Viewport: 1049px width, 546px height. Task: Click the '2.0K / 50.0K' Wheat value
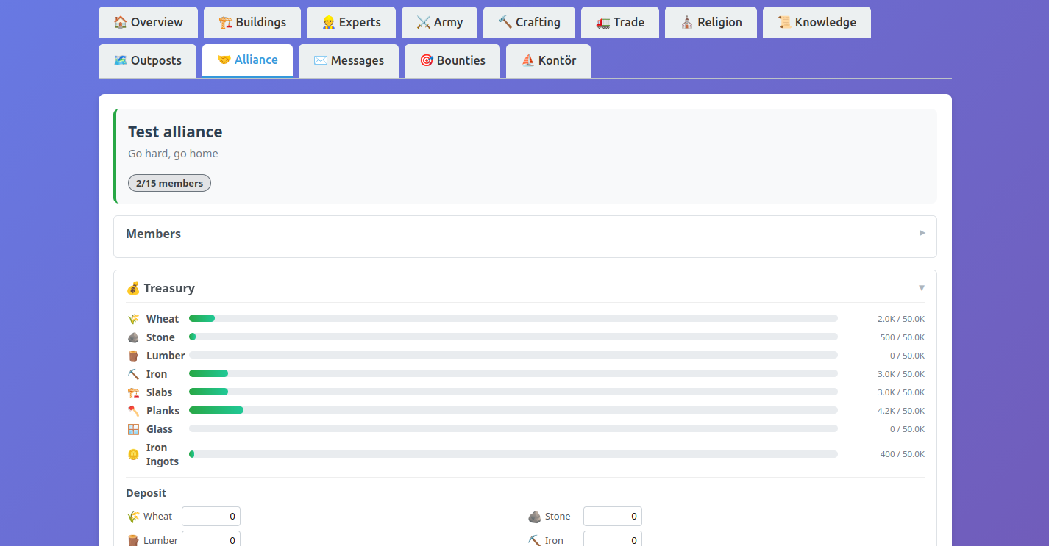click(x=901, y=319)
